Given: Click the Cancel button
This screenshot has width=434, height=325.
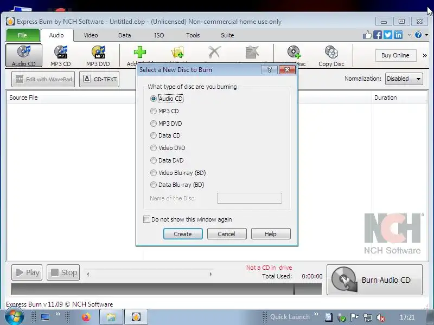Looking at the screenshot, I should tap(227, 234).
